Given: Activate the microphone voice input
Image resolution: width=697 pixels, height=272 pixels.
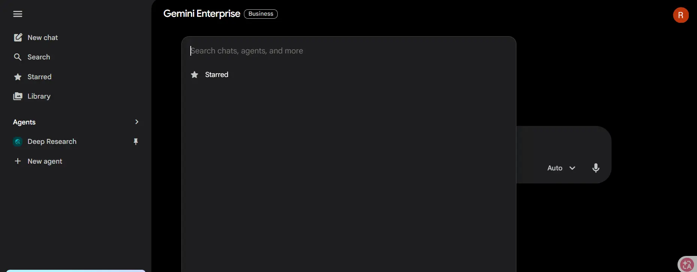Looking at the screenshot, I should point(596,168).
